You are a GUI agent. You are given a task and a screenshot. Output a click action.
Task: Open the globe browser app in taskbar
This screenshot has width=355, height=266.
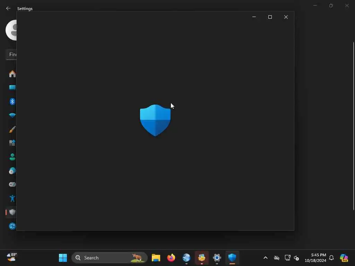coord(186,258)
